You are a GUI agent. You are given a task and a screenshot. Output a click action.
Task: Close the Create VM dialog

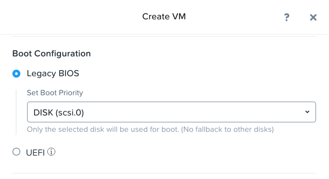[313, 17]
